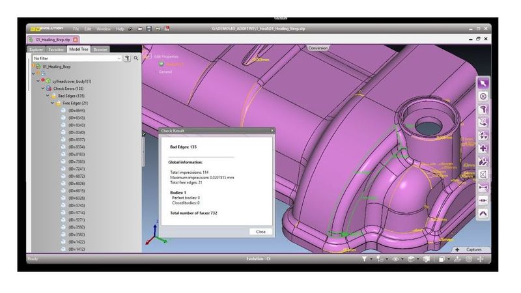Select Free Edges (21) tree item

76,104
